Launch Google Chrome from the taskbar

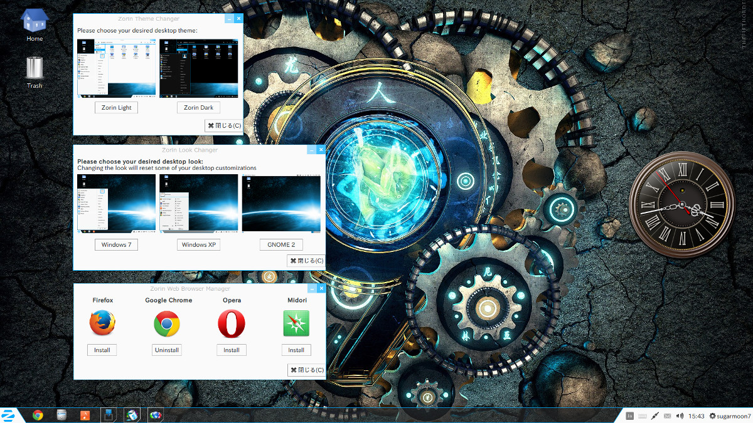pos(38,415)
